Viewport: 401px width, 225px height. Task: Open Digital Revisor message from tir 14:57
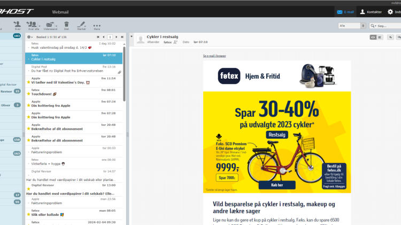[74, 176]
